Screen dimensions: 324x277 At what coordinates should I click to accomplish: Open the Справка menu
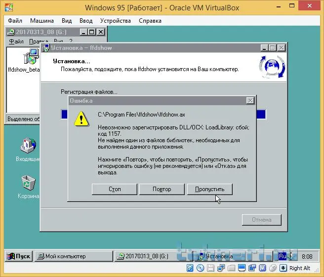coord(150,21)
